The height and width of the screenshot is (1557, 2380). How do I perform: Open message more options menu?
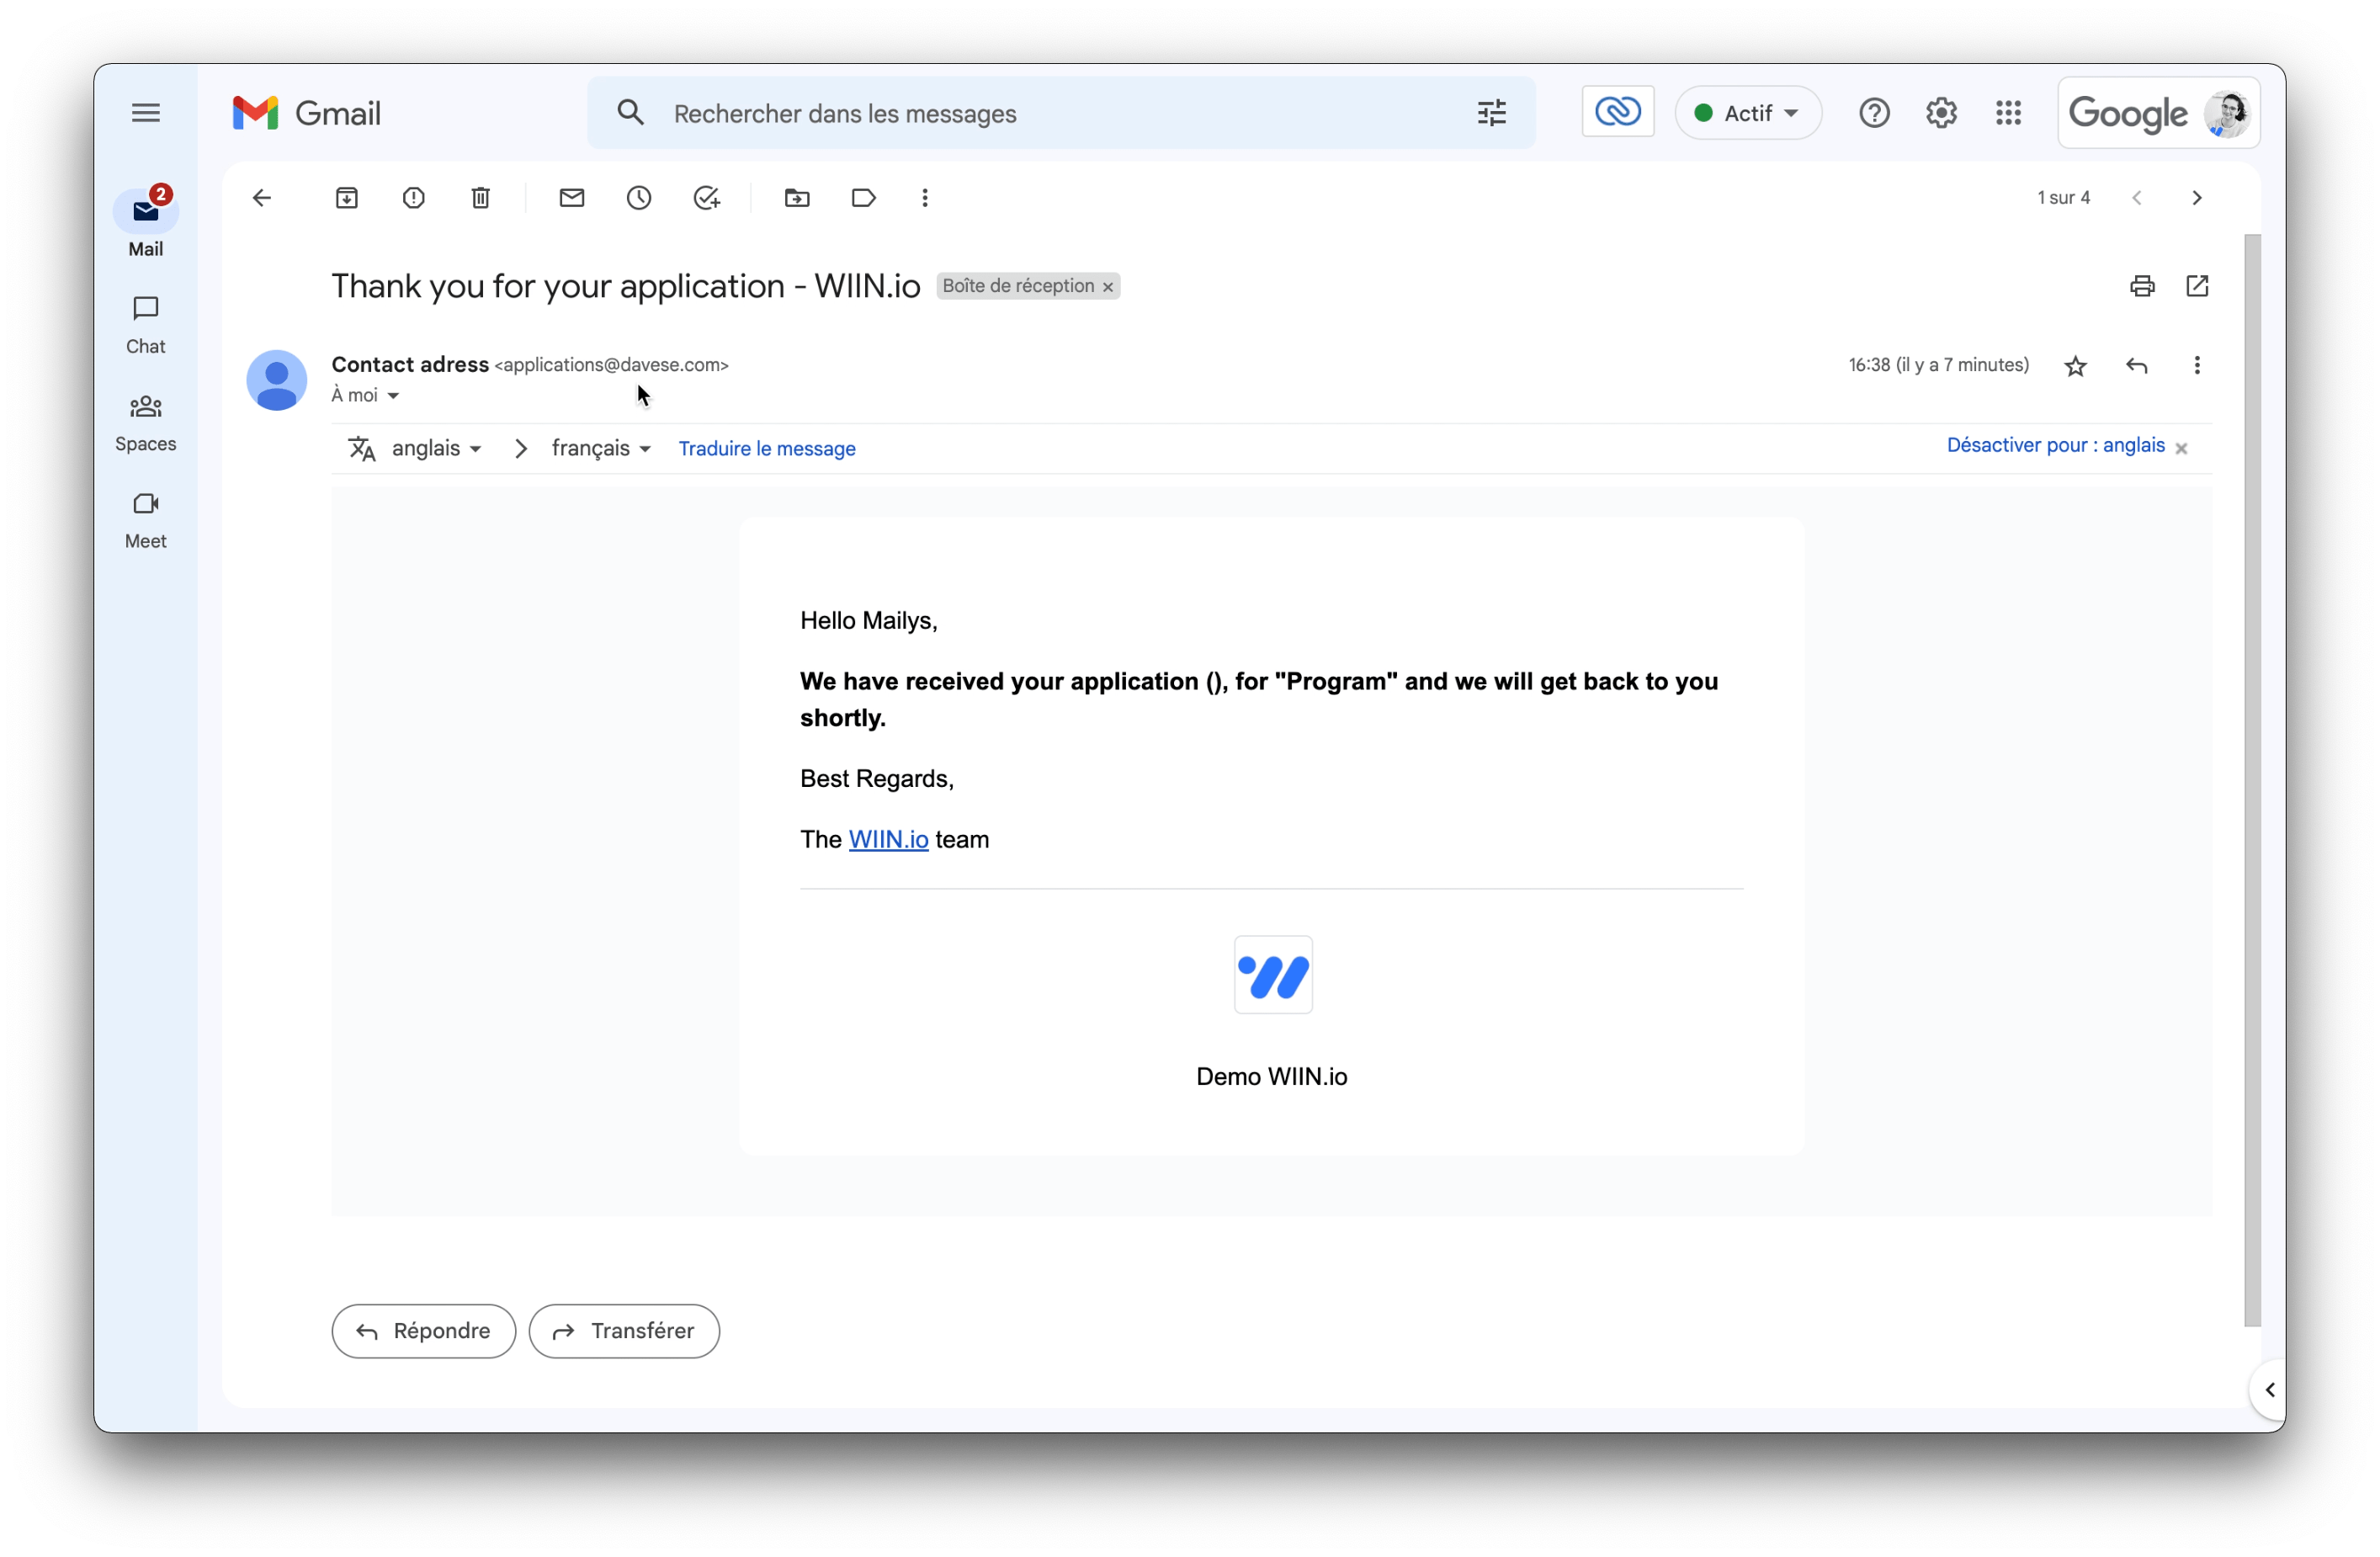point(2196,366)
